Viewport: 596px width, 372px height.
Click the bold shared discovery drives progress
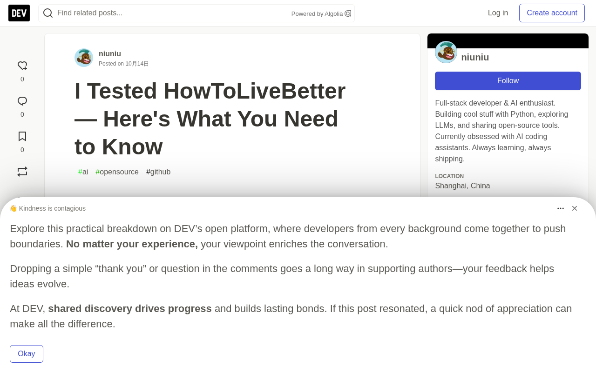coord(130,309)
